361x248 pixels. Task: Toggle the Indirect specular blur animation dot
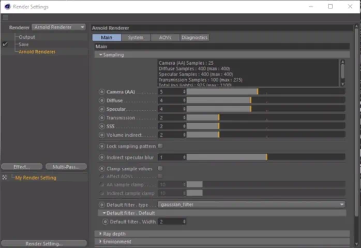click(102, 157)
